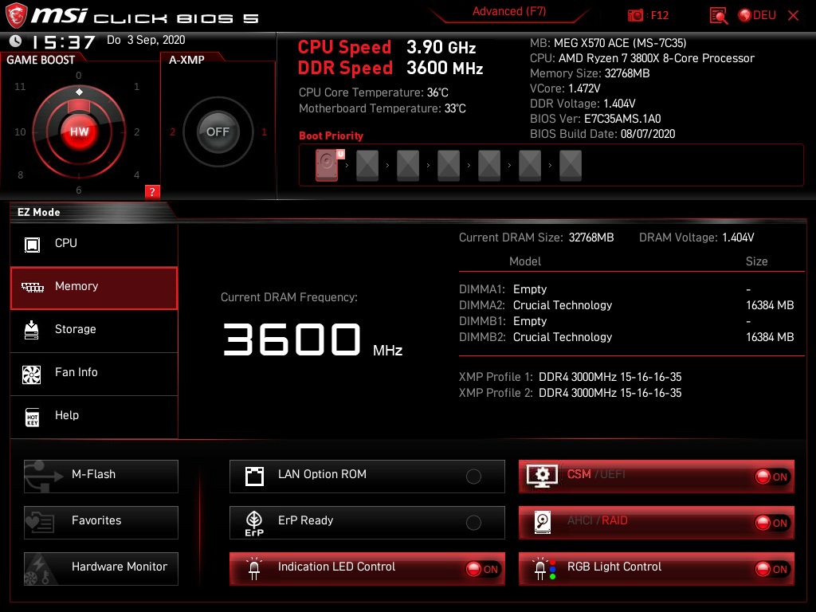
Task: Switch to Advanced (F7) mode
Action: coord(509,11)
